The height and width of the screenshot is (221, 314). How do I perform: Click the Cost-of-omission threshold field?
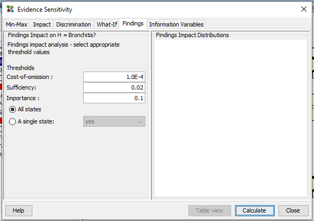tap(114, 77)
